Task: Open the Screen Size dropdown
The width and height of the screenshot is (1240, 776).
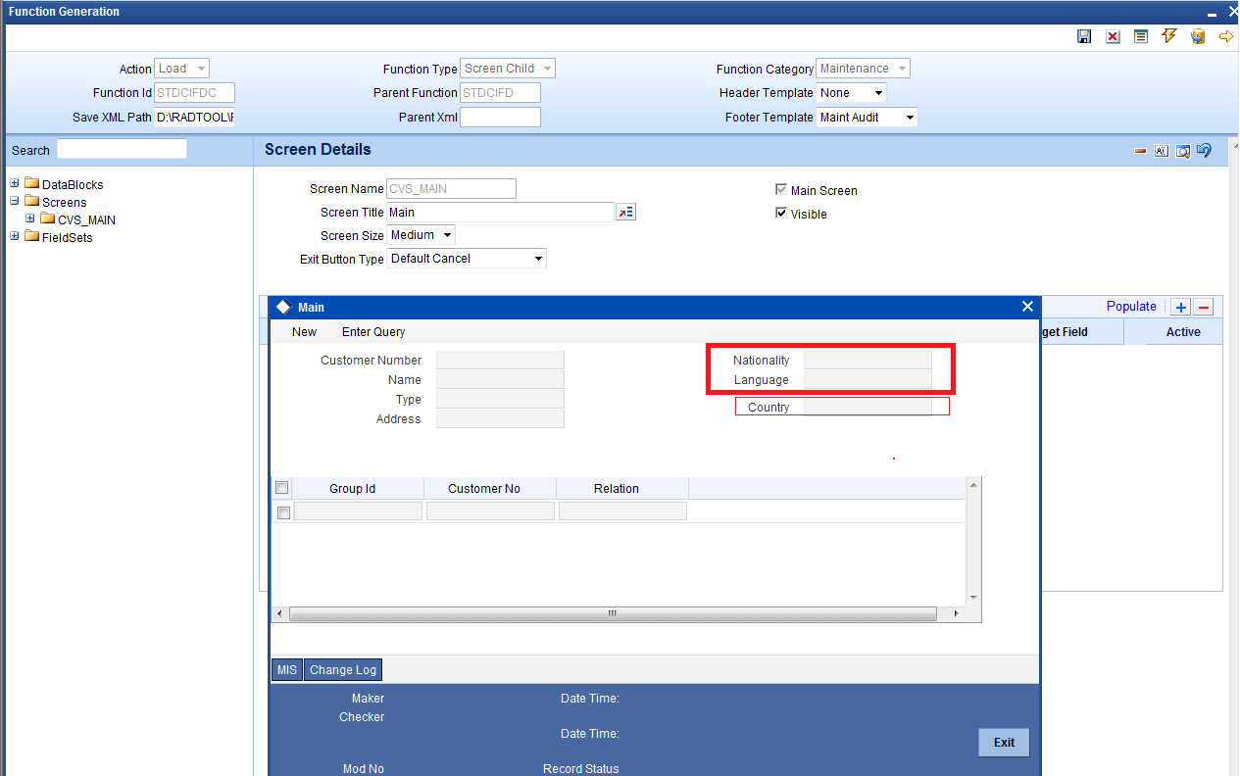Action: pyautogui.click(x=422, y=235)
